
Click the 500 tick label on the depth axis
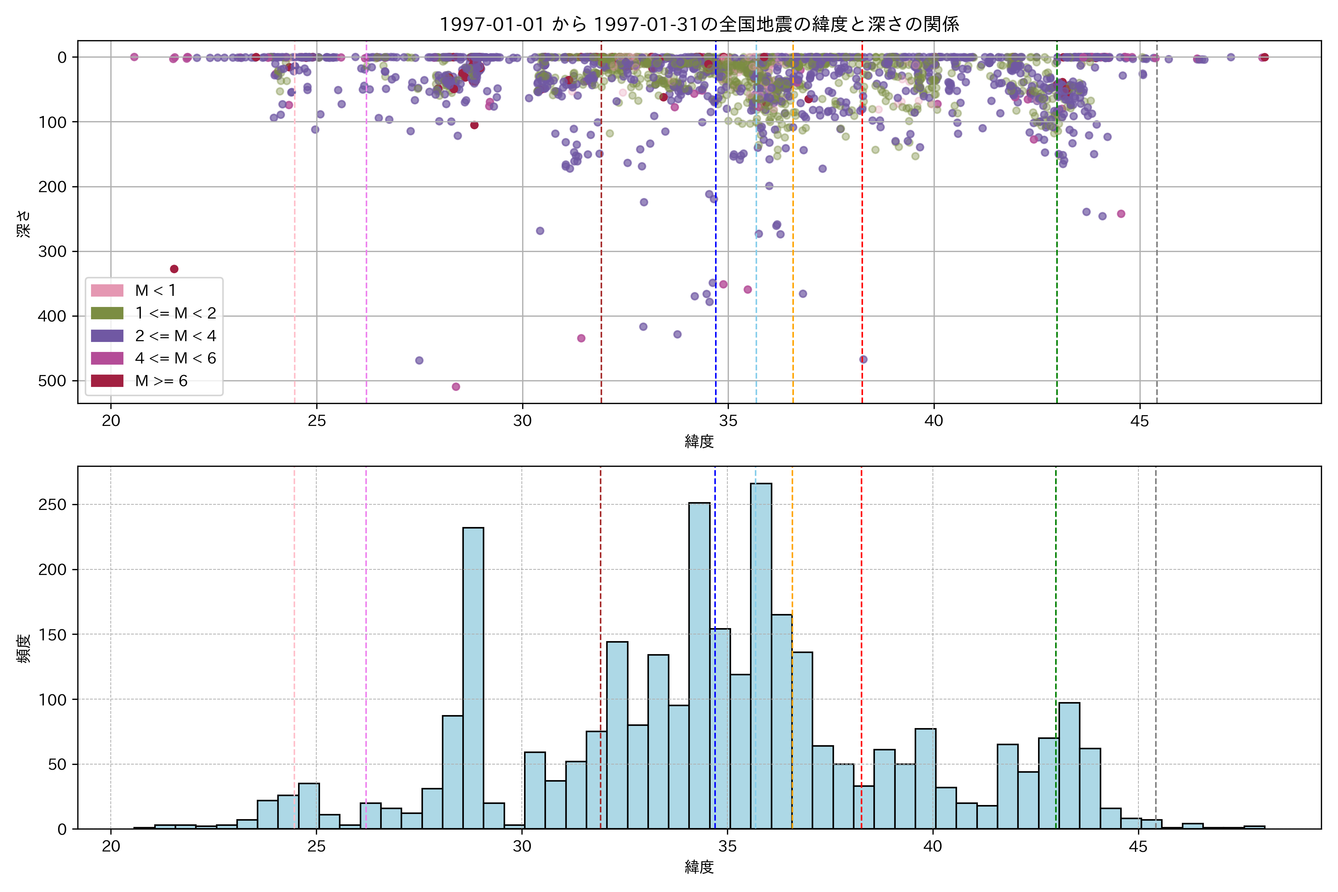click(x=52, y=381)
